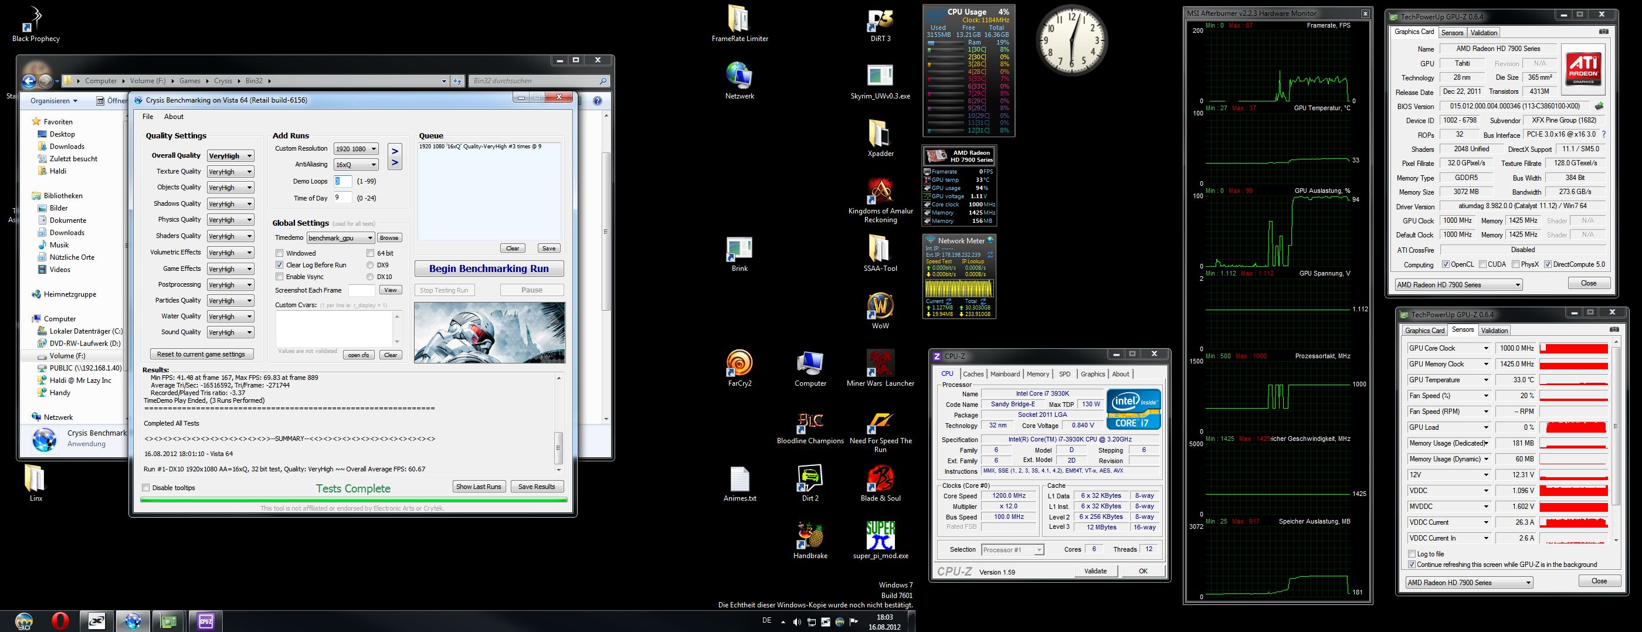
Task: Launch Skyrim_UWv0.3.exe from the desktop
Action: 880,81
